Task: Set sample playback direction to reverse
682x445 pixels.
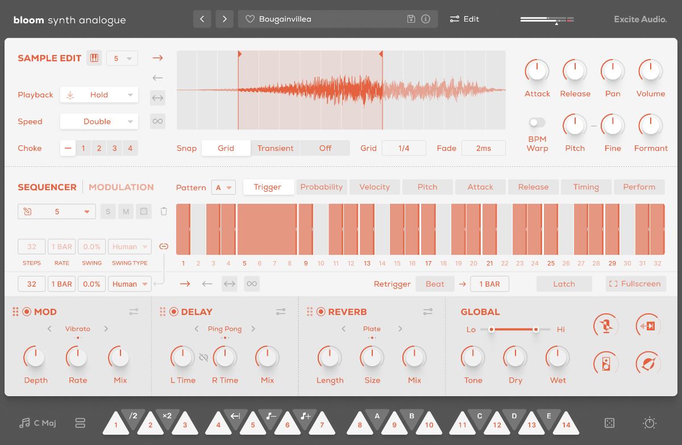Action: [157, 78]
